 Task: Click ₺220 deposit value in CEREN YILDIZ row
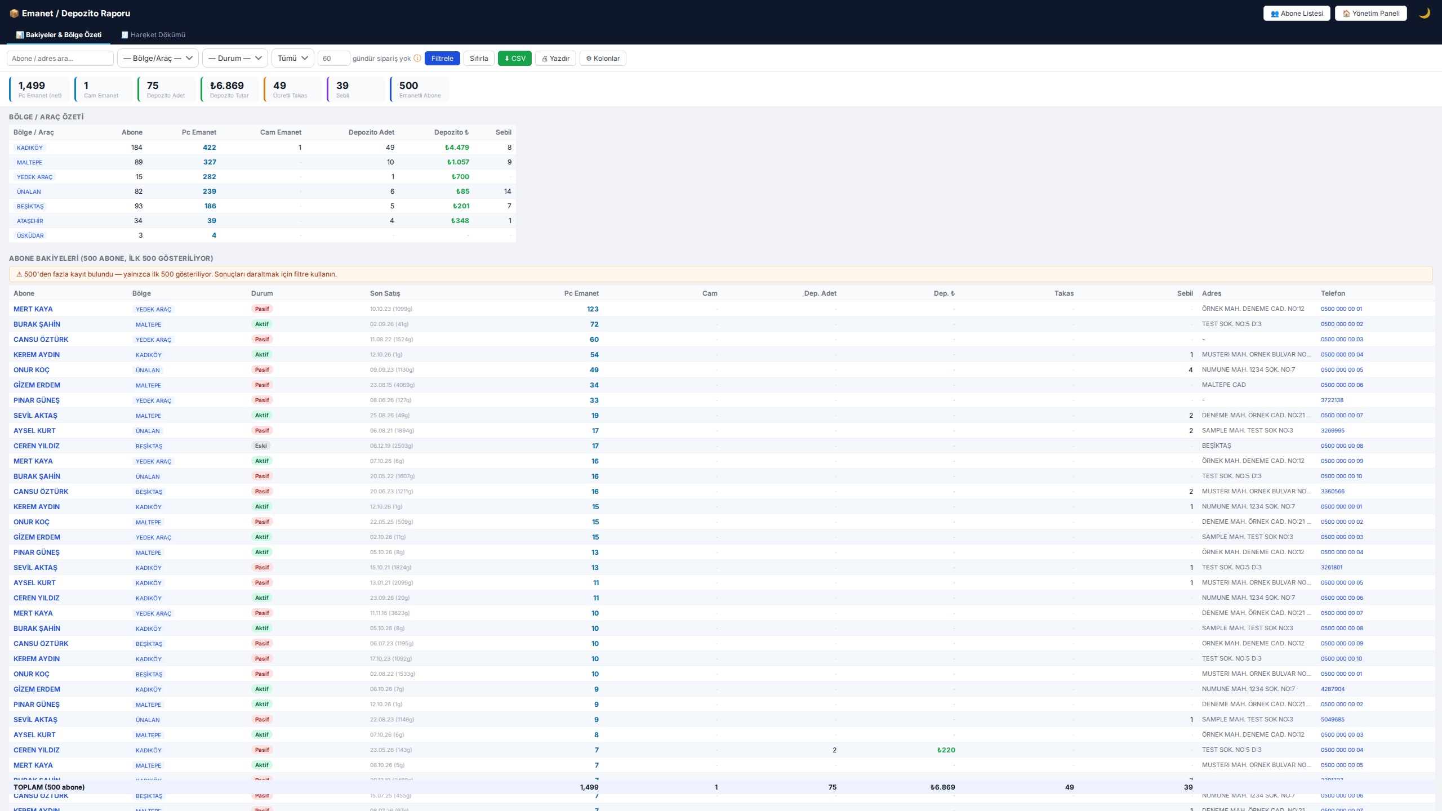946,750
